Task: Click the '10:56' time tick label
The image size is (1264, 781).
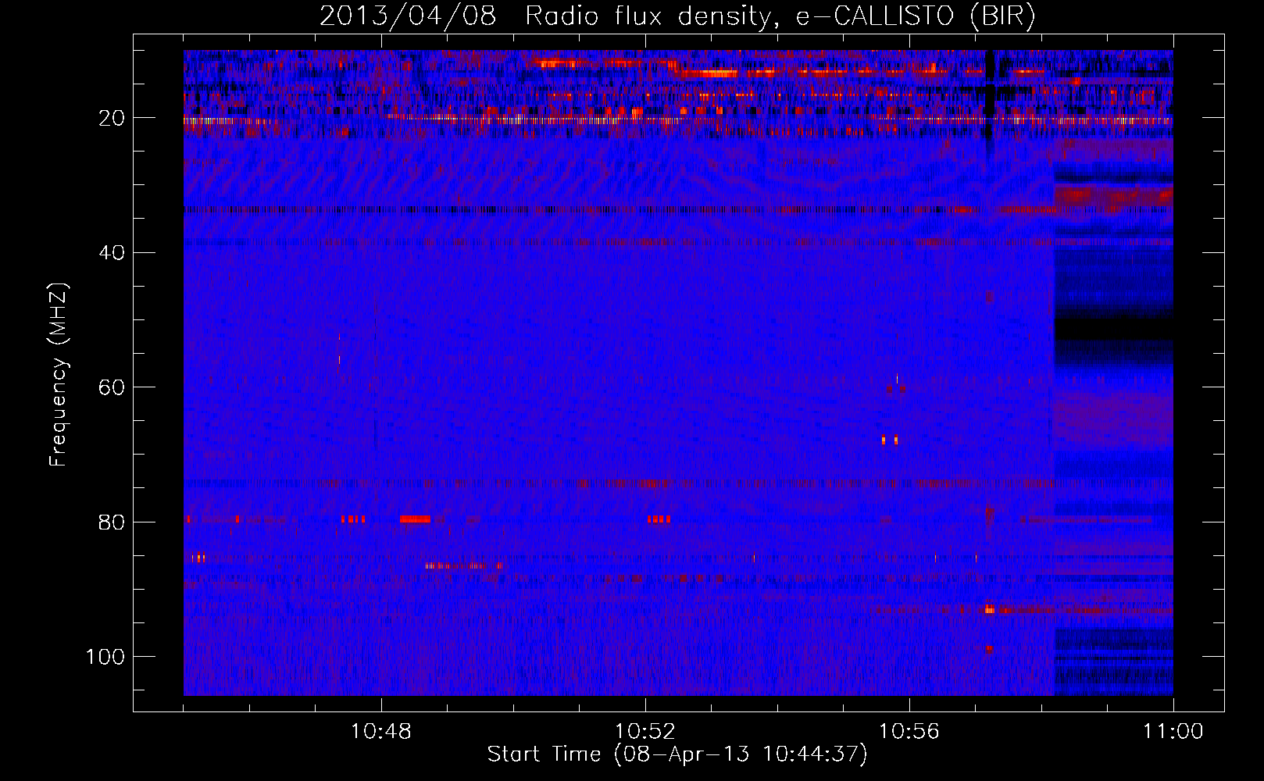Action: click(909, 732)
